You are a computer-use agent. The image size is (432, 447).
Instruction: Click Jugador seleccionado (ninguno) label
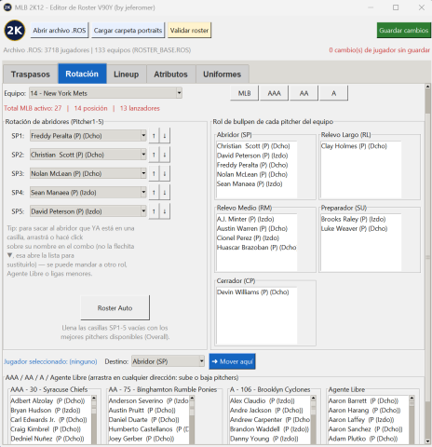[50, 361]
